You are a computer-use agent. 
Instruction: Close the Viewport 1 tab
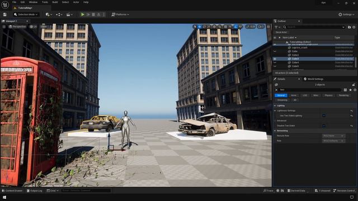click(27, 21)
